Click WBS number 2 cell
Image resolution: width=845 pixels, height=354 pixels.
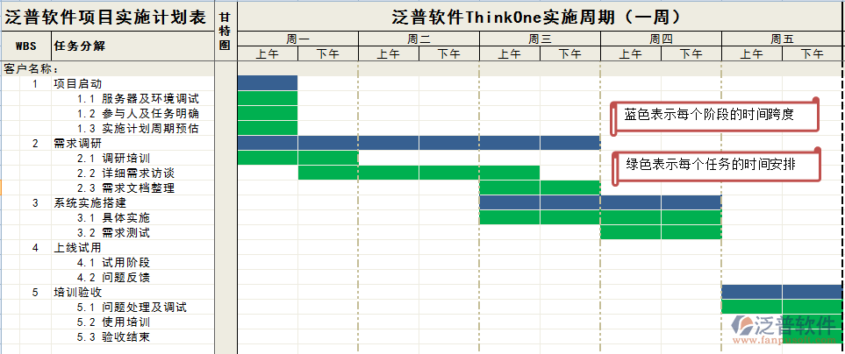click(x=36, y=143)
